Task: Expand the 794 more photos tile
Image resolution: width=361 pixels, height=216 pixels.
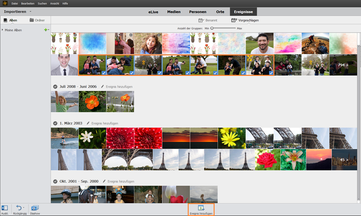Action: pyautogui.click(x=343, y=65)
